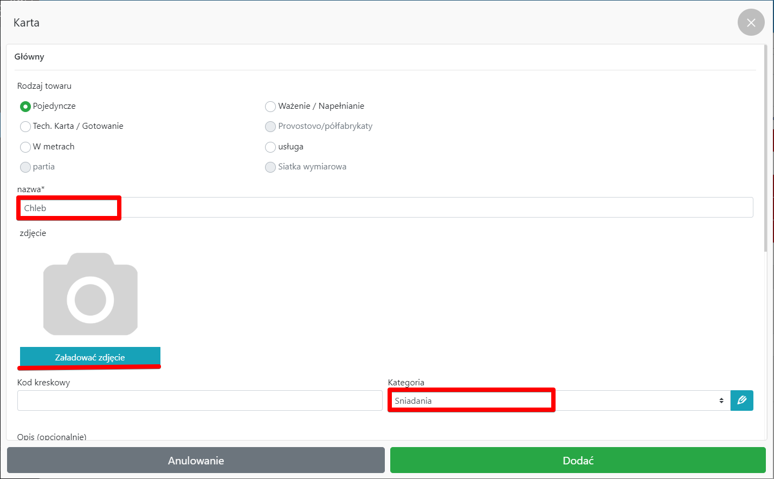
Task: Click the Główny section header
Action: click(x=29, y=57)
